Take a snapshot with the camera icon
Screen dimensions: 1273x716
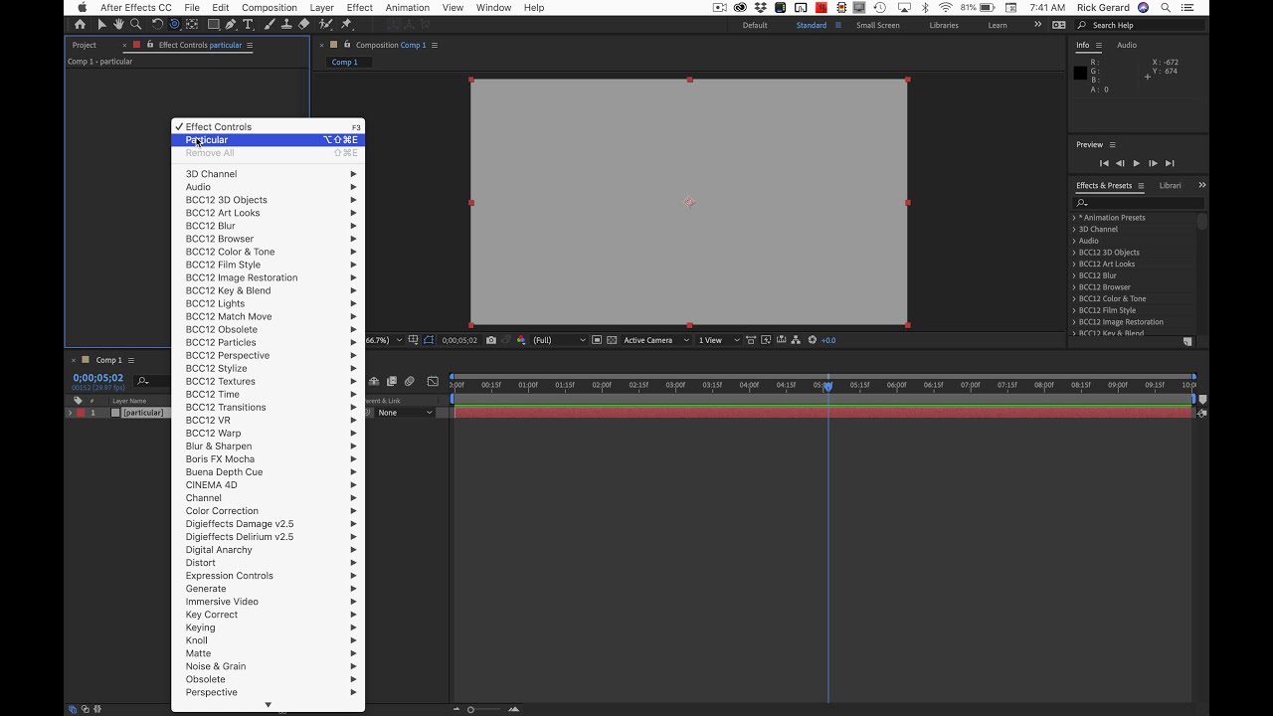pos(490,340)
